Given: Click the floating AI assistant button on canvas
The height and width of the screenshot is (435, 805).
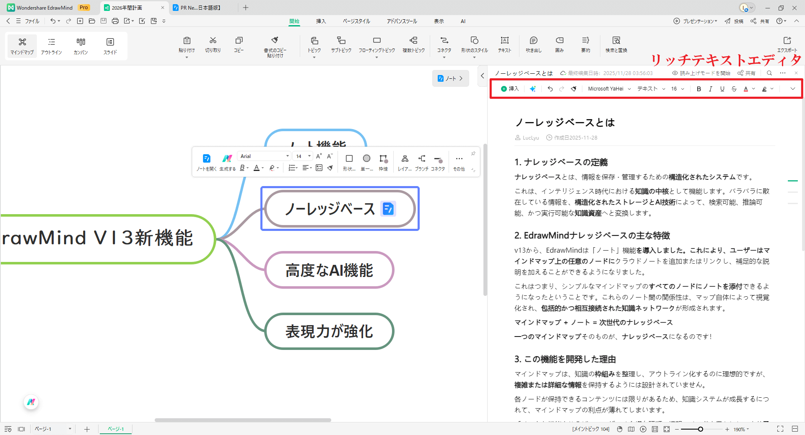Looking at the screenshot, I should pyautogui.click(x=31, y=402).
